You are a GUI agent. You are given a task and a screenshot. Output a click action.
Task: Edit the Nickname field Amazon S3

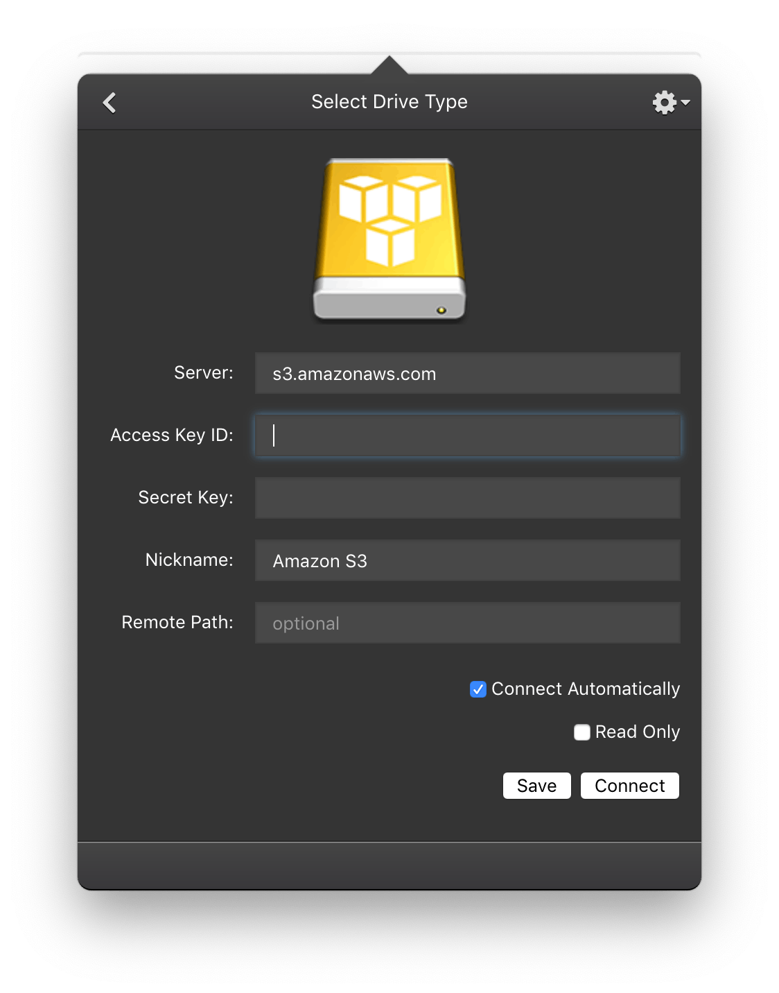point(468,560)
